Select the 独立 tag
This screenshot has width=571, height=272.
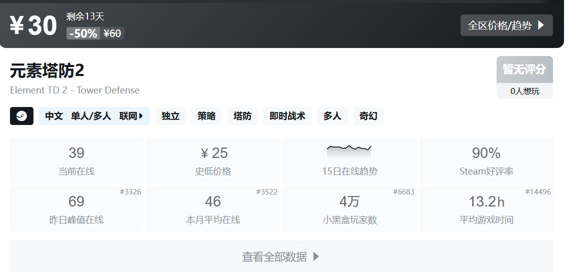click(170, 116)
